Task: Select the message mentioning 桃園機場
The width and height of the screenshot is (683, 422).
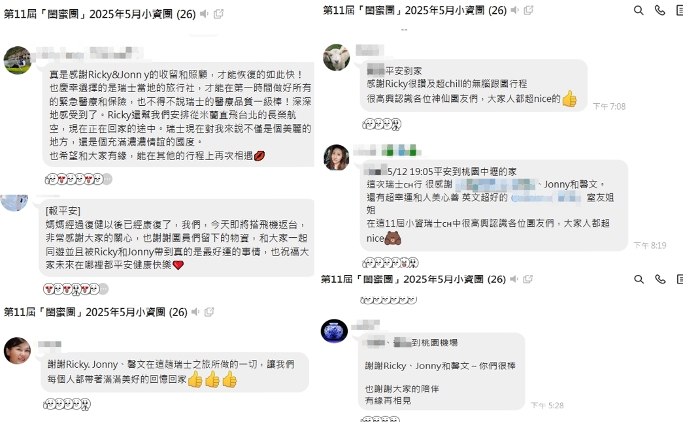Action: pos(441,371)
